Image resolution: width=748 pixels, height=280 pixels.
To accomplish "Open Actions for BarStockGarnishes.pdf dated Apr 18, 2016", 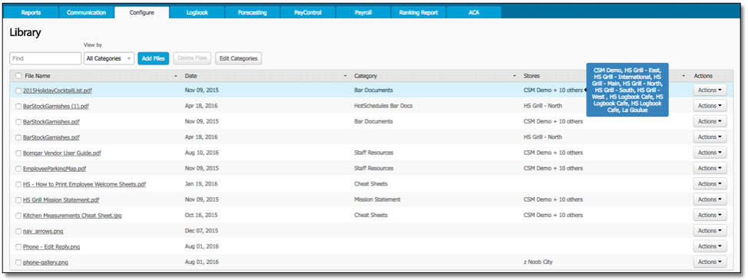I will pyautogui.click(x=710, y=137).
